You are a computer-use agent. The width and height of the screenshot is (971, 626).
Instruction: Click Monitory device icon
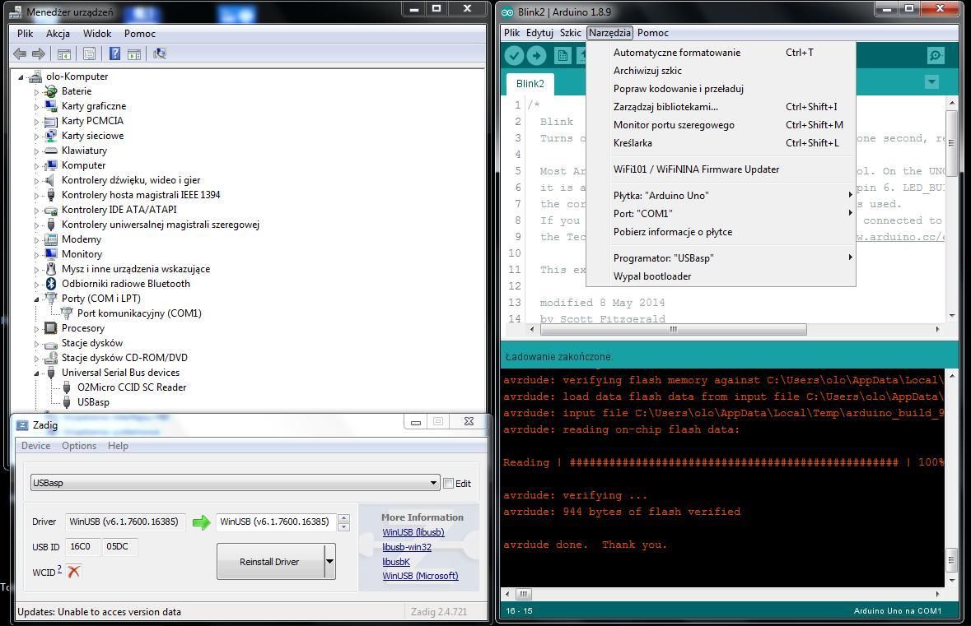51,254
